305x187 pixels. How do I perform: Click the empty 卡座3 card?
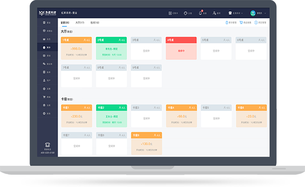click(x=147, y=116)
